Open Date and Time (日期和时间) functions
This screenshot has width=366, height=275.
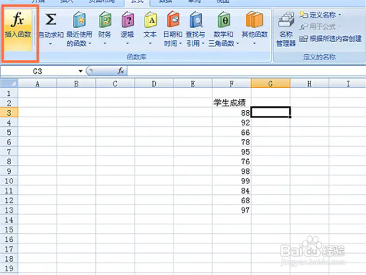point(173,29)
